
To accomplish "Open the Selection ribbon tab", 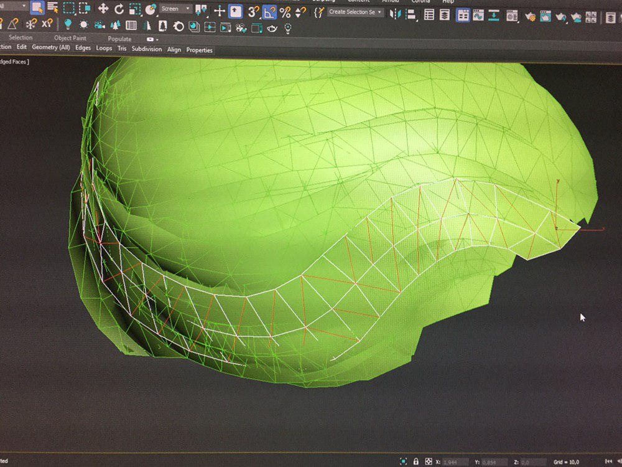I will pos(21,37).
